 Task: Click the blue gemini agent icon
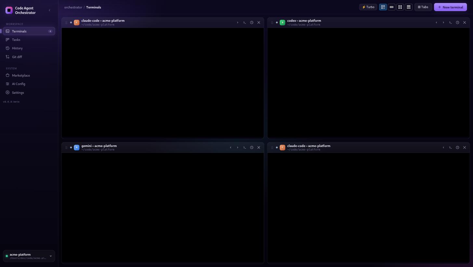[x=77, y=147]
